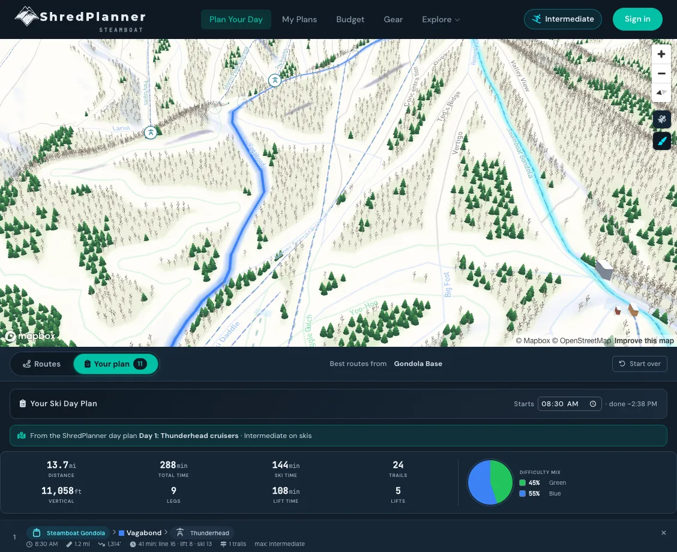
Task: Click the Blue difficulty color swatch
Action: coord(522,494)
